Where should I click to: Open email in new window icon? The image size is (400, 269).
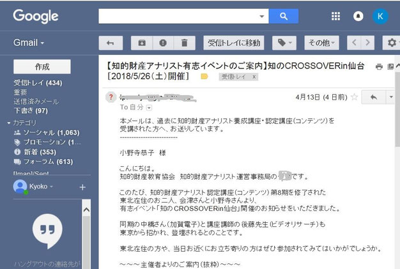pyautogui.click(x=390, y=67)
